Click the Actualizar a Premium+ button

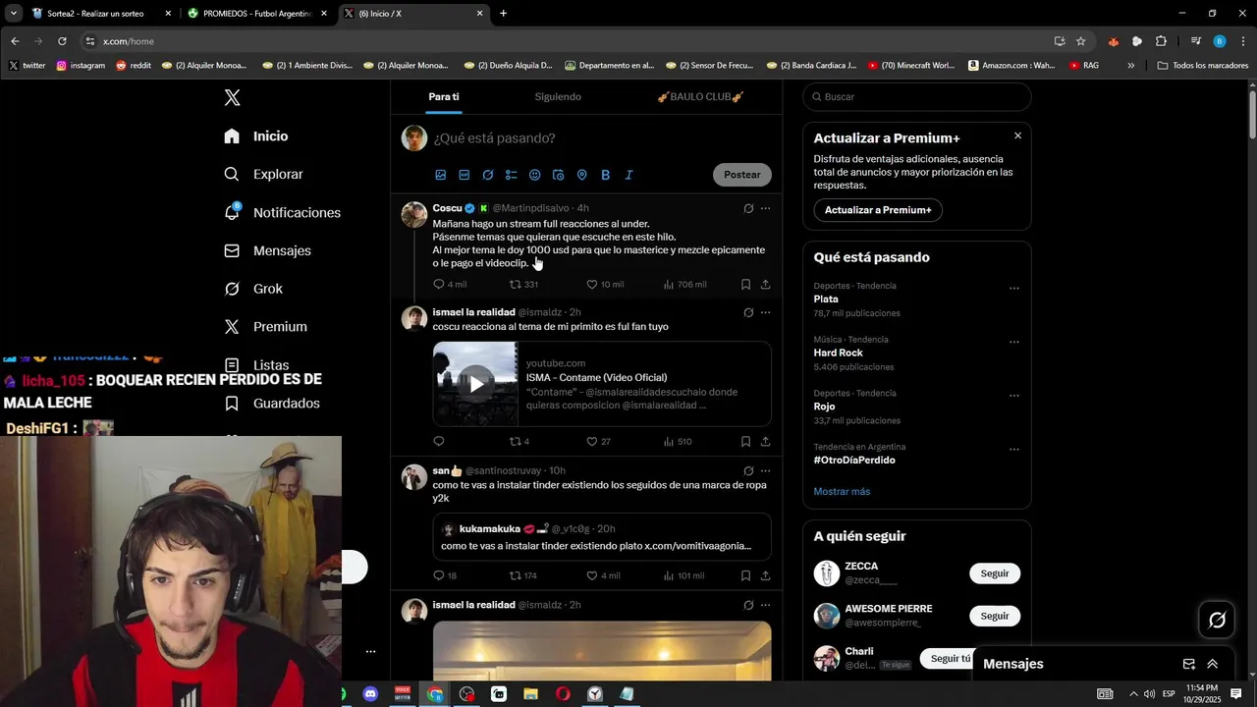click(x=878, y=210)
